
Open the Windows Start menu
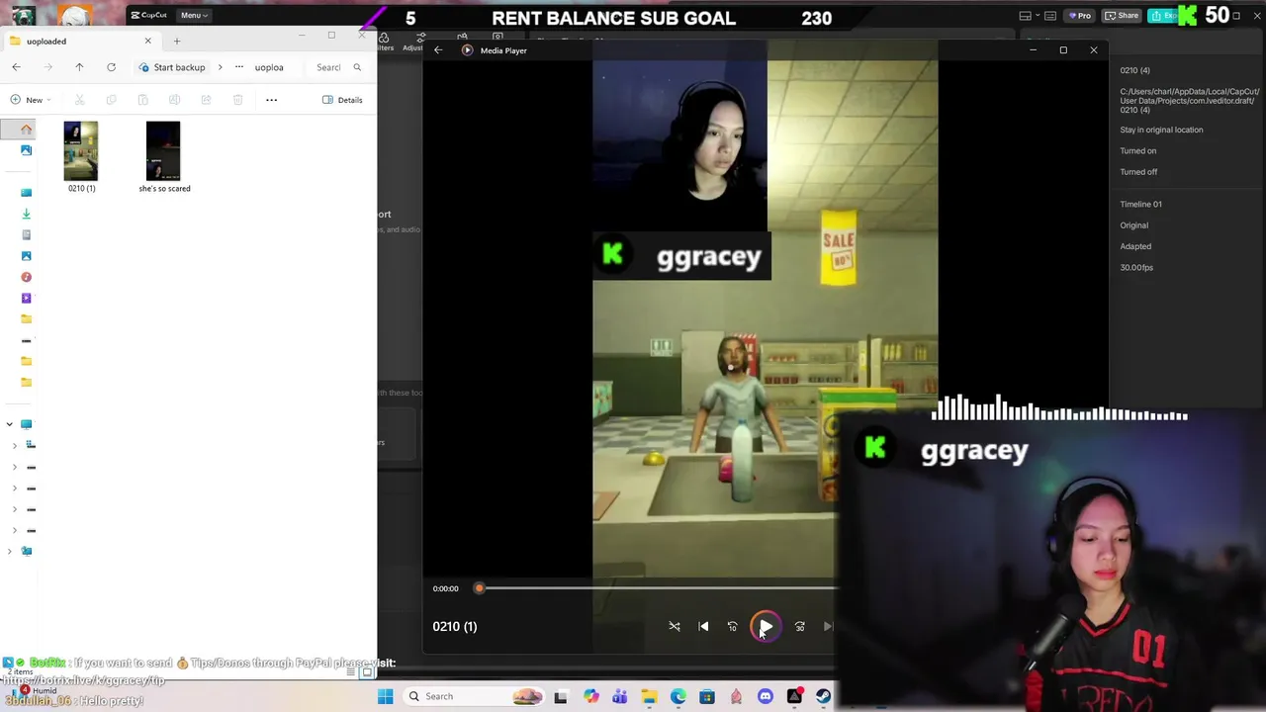click(385, 696)
